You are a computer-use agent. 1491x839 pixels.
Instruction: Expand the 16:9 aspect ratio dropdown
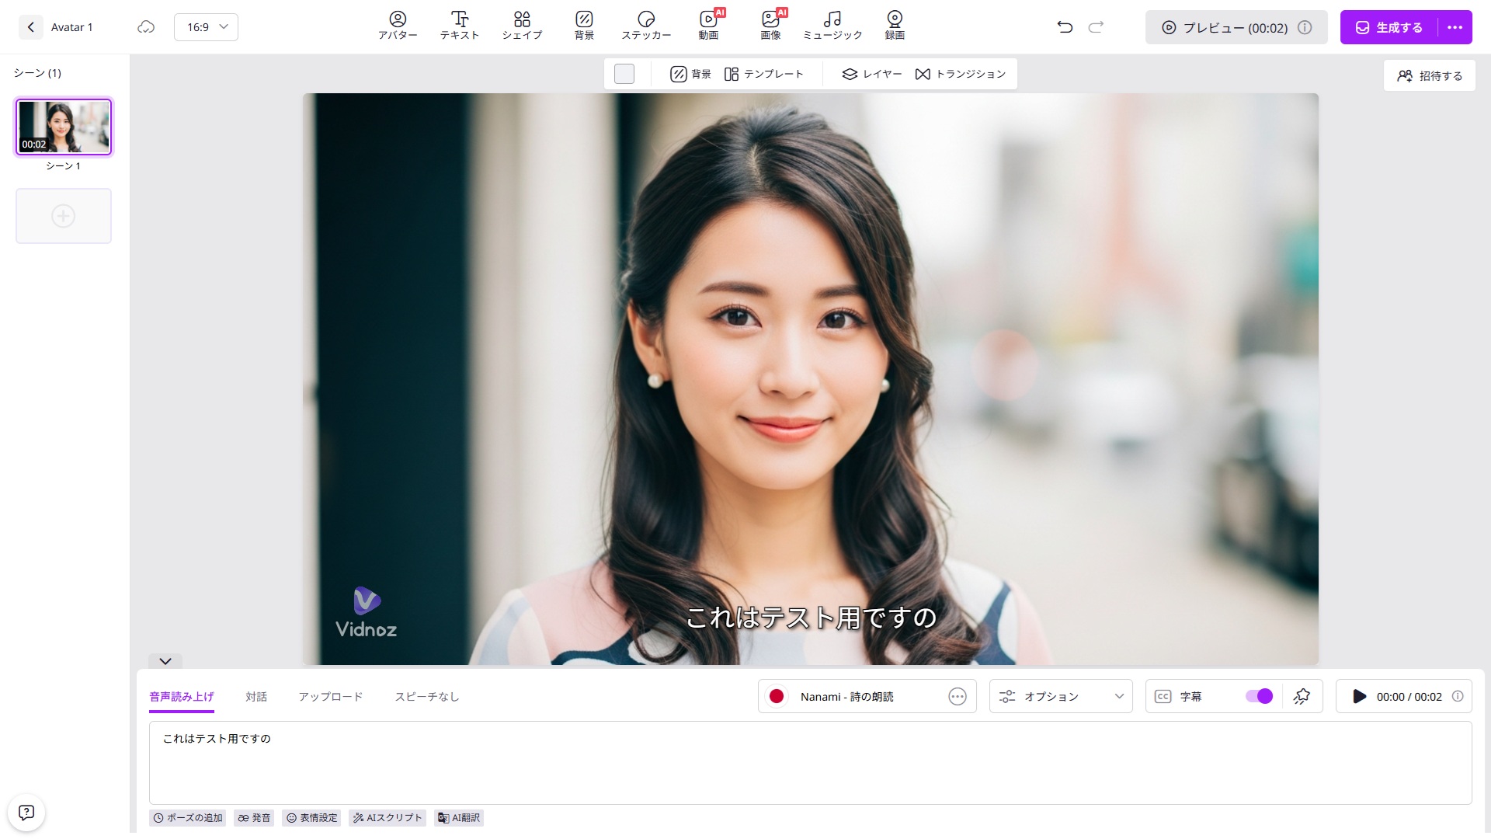[206, 27]
